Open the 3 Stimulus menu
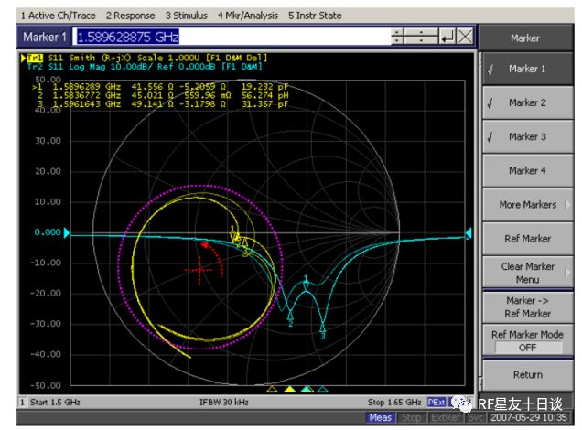The width and height of the screenshot is (582, 430). pos(187,16)
